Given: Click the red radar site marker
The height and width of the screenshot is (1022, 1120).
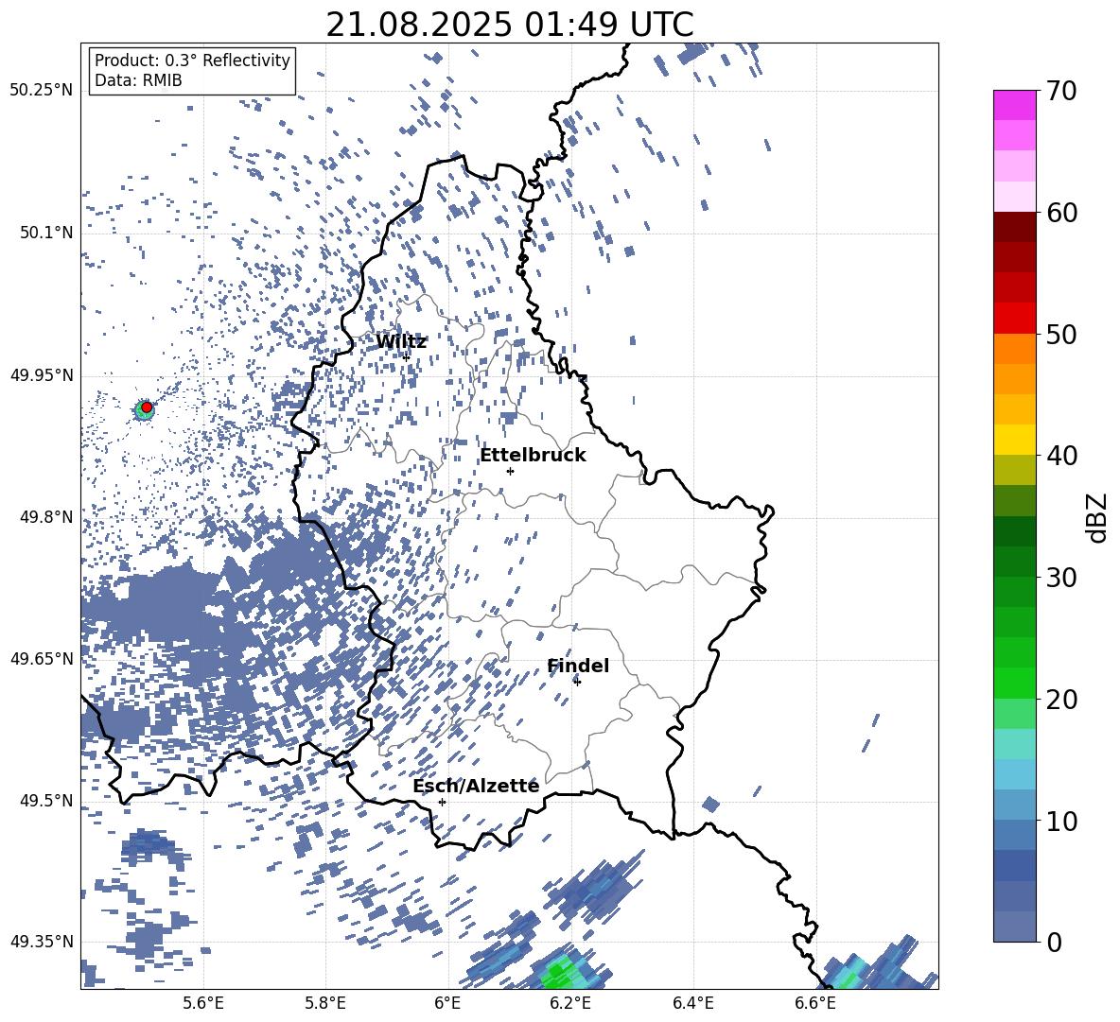Looking at the screenshot, I should pos(147,407).
